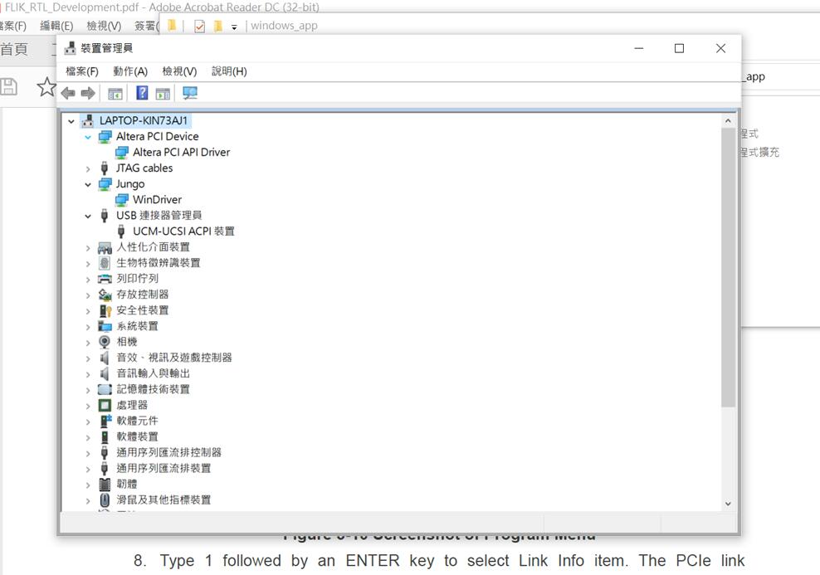Image resolution: width=820 pixels, height=575 pixels.
Task: Click the icon next to Altera PCI API Driver
Action: click(x=122, y=152)
